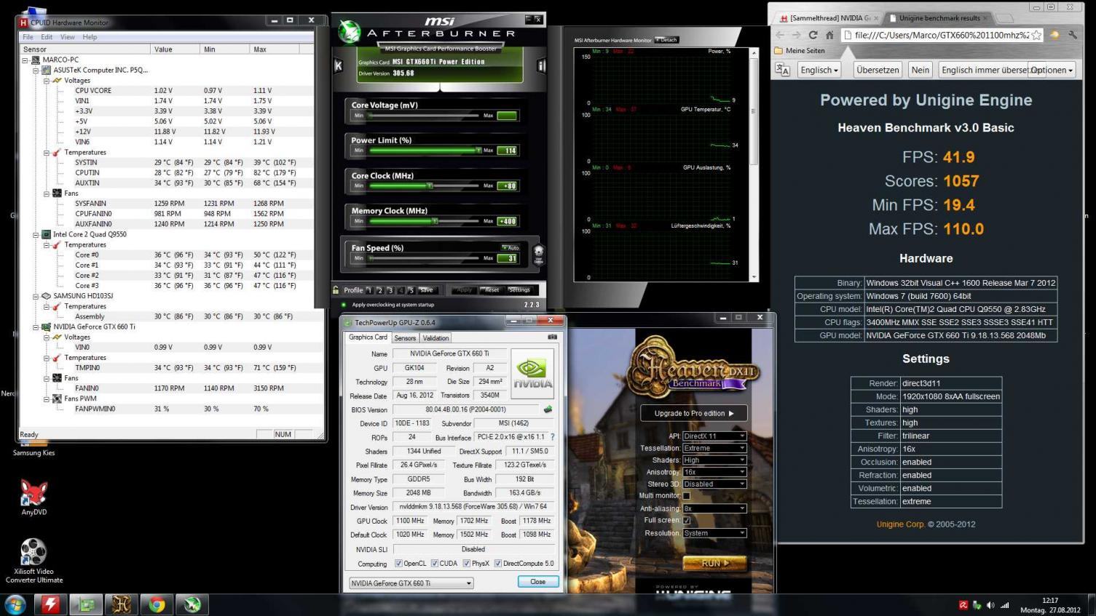This screenshot has width=1096, height=616.
Task: Open the Anti-aliasing 8x dropdown
Action: click(714, 508)
